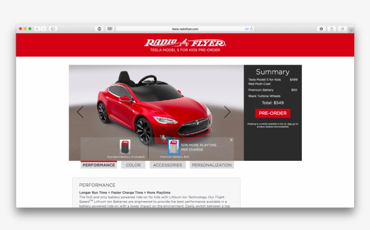
Task: Click the Tesla Model S For Kids Pre-Order subtitle
Action: [x=185, y=50]
